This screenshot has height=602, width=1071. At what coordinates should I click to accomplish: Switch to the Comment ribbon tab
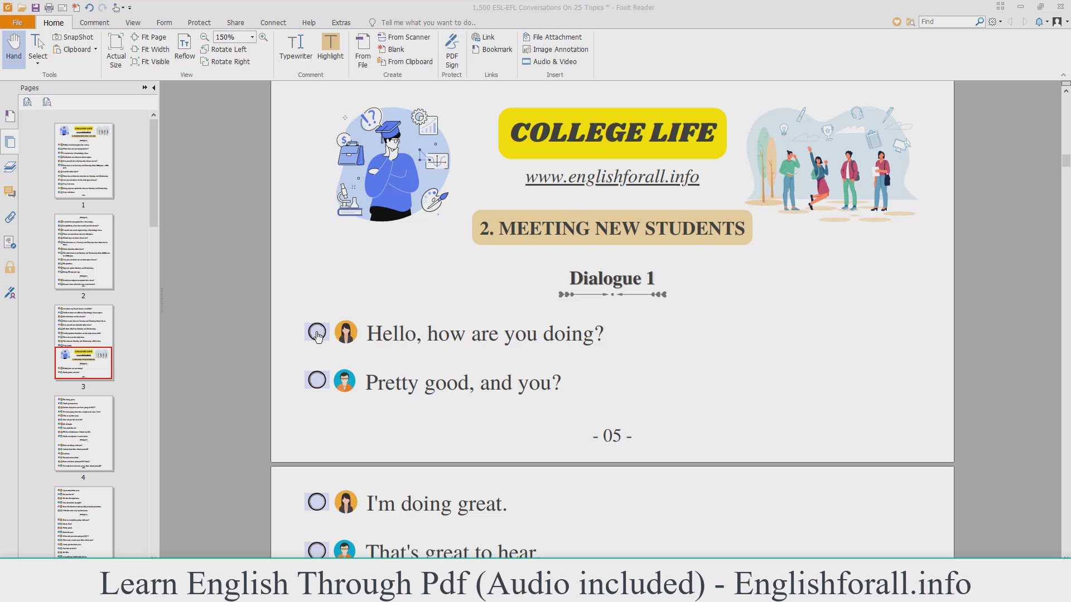click(94, 22)
